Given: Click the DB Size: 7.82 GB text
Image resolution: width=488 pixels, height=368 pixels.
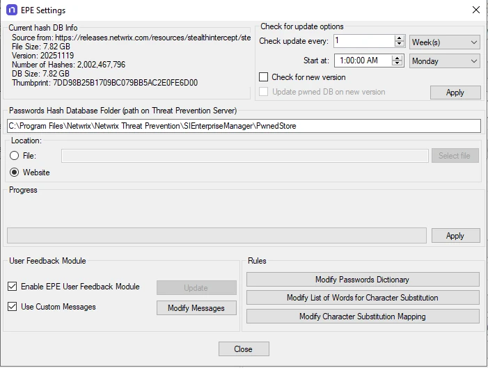Looking at the screenshot, I should pyautogui.click(x=40, y=74).
